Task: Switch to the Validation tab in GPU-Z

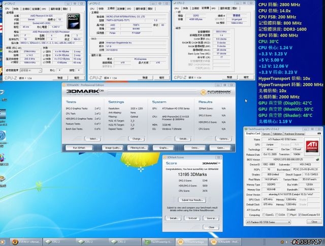Action: click(x=277, y=134)
